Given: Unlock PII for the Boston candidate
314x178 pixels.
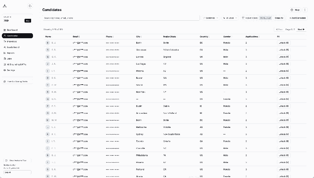Looking at the screenshot, I should (284, 78).
